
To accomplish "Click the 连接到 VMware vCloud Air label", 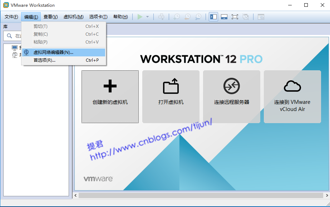I will (292, 106).
